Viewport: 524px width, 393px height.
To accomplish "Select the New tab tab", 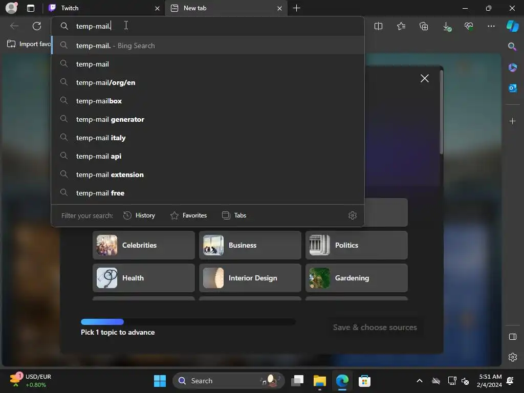I will pos(226,8).
